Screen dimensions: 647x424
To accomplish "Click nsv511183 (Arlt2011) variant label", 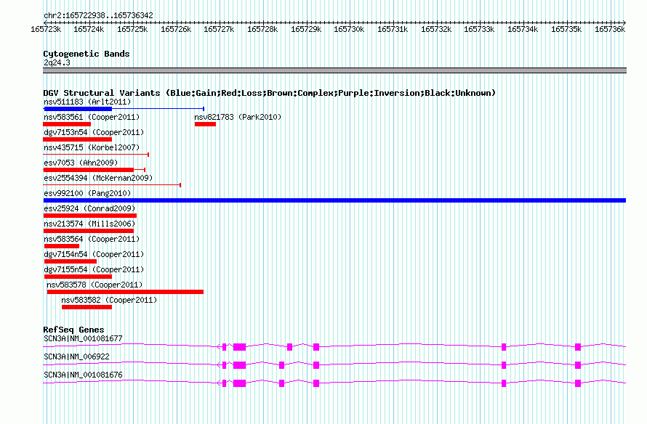I will click(87, 102).
